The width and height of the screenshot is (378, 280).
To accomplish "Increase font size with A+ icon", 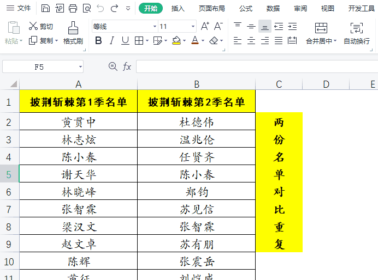I will [x=205, y=26].
